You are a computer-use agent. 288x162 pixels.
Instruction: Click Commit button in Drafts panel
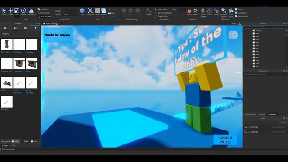click(283, 122)
